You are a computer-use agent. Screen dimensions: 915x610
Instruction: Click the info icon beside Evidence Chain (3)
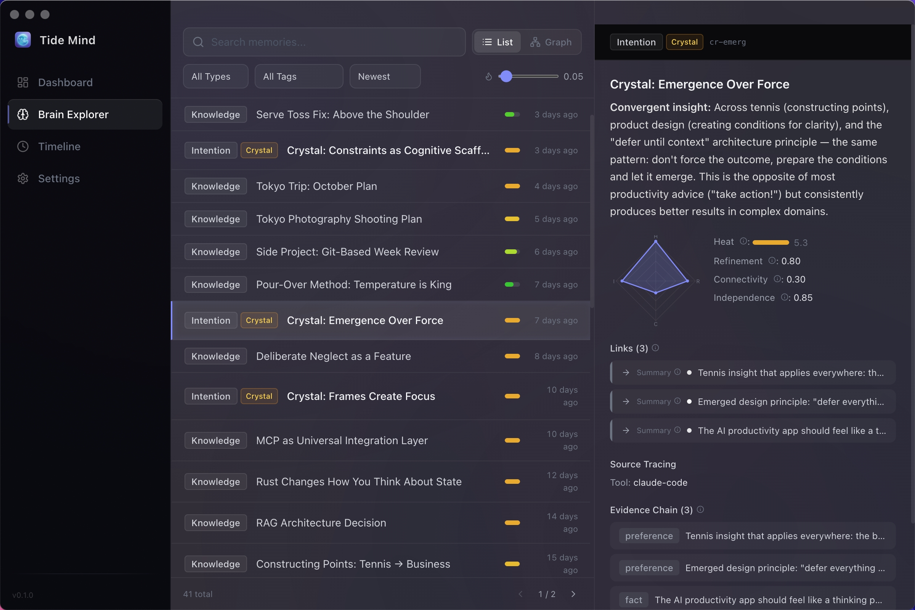tap(701, 509)
